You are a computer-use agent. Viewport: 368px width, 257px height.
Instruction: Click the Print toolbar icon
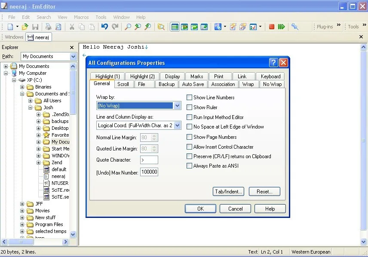click(48, 27)
